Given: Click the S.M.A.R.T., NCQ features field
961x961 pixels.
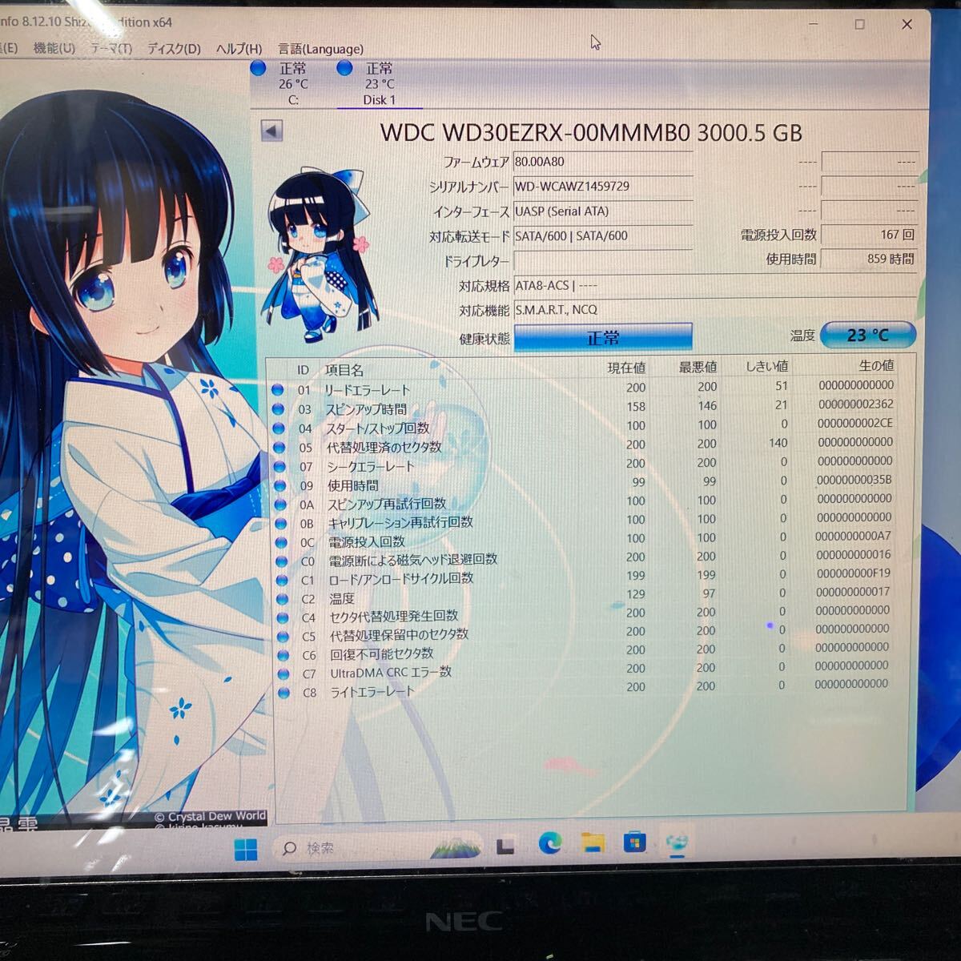Looking at the screenshot, I should (x=714, y=310).
